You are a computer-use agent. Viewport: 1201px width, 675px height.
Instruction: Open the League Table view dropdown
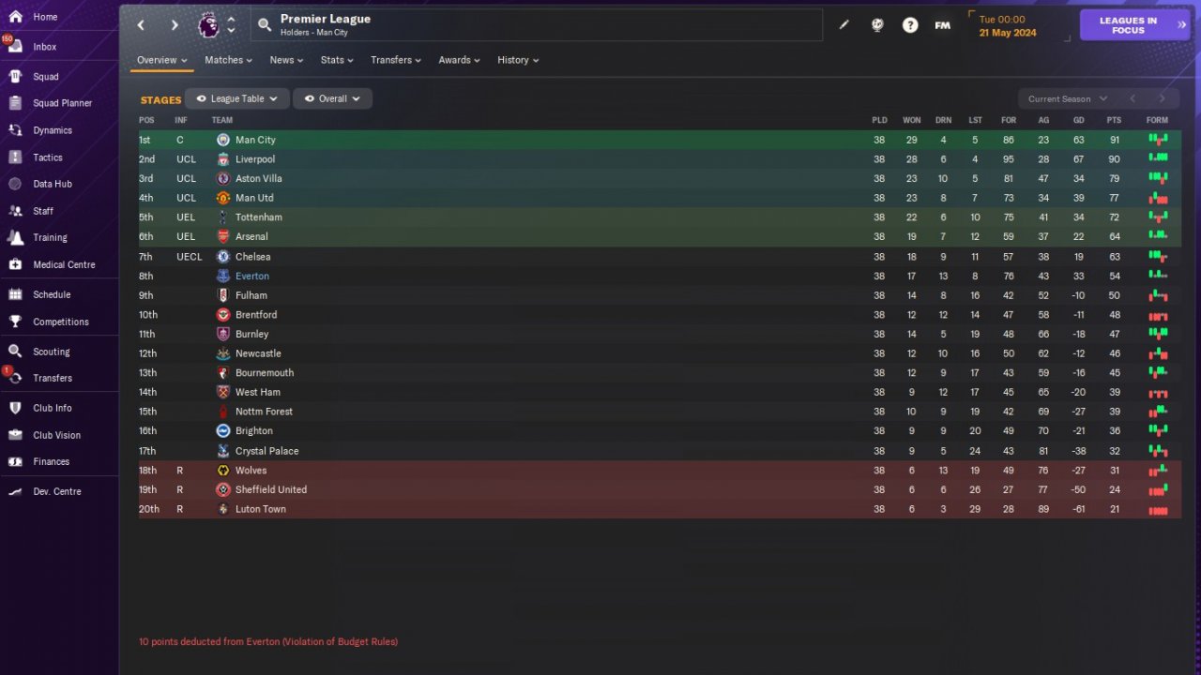(237, 98)
